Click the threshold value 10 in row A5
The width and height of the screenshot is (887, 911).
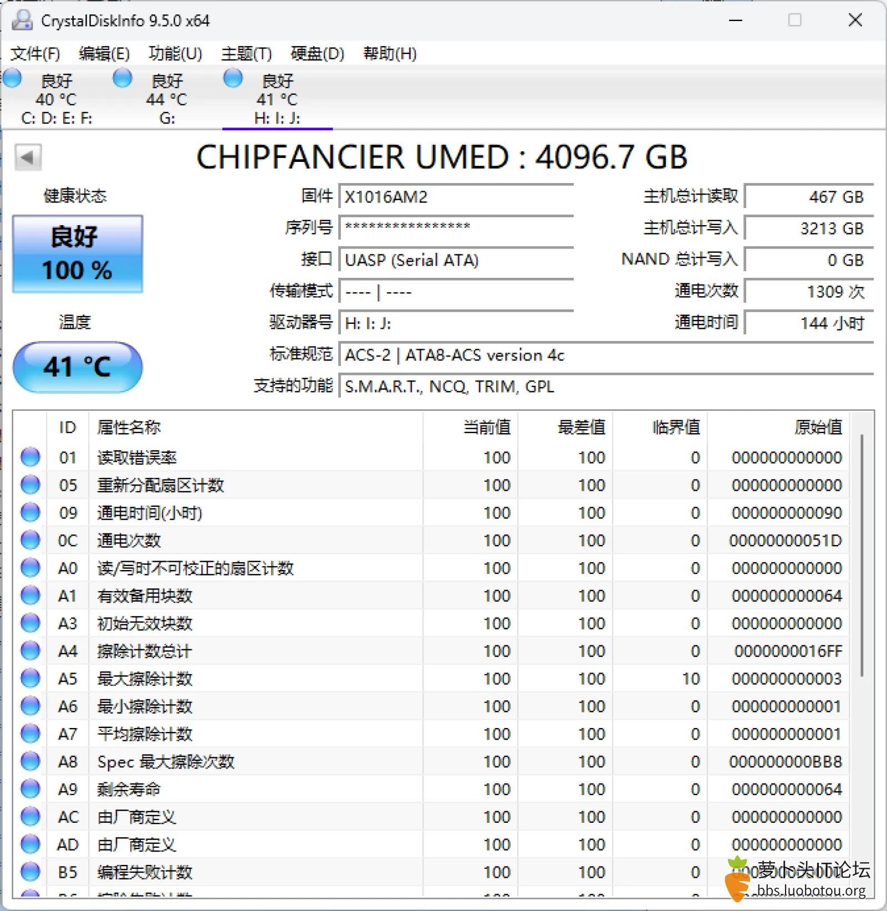(691, 679)
